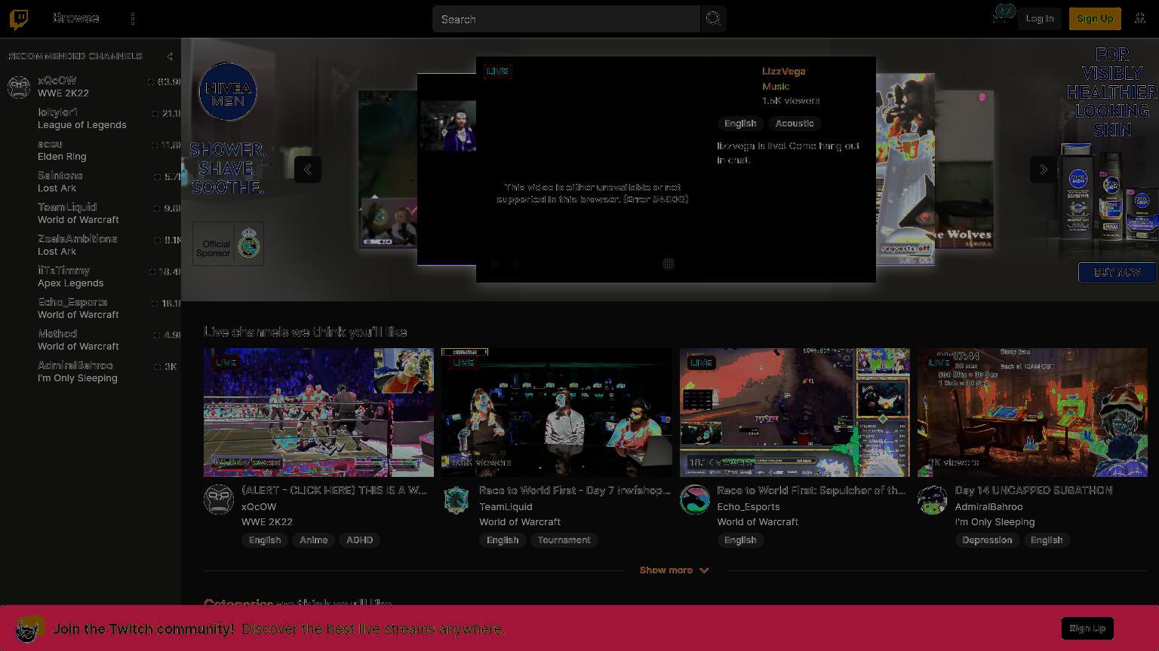Click the TeamLiquid avatar beside the stream title
Screen dimensions: 1159x651
tap(457, 500)
